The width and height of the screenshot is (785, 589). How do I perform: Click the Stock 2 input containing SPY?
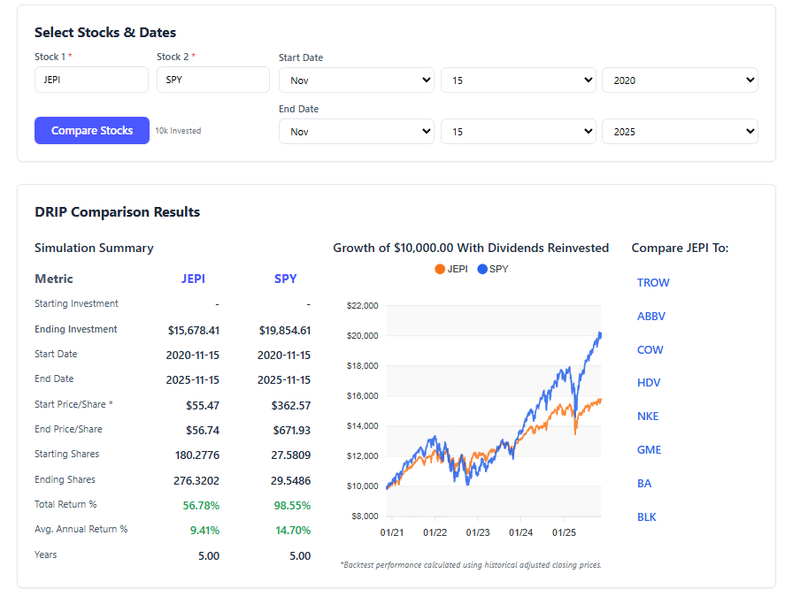point(212,80)
